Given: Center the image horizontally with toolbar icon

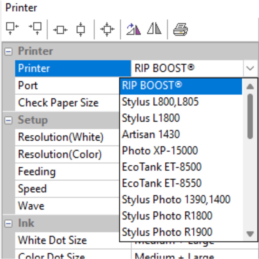Looking at the screenshot, I should point(60,30).
